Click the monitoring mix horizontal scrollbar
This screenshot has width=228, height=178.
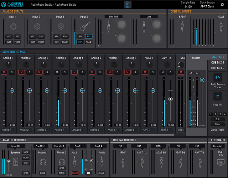[x=87, y=135]
